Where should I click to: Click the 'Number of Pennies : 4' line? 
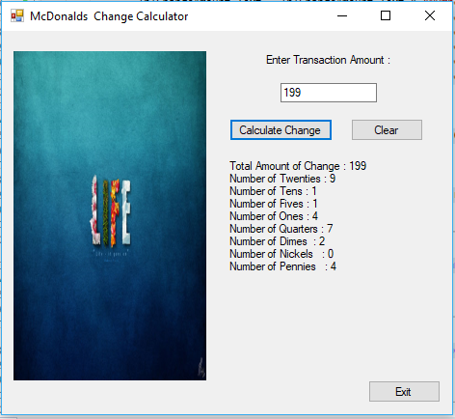click(x=282, y=266)
